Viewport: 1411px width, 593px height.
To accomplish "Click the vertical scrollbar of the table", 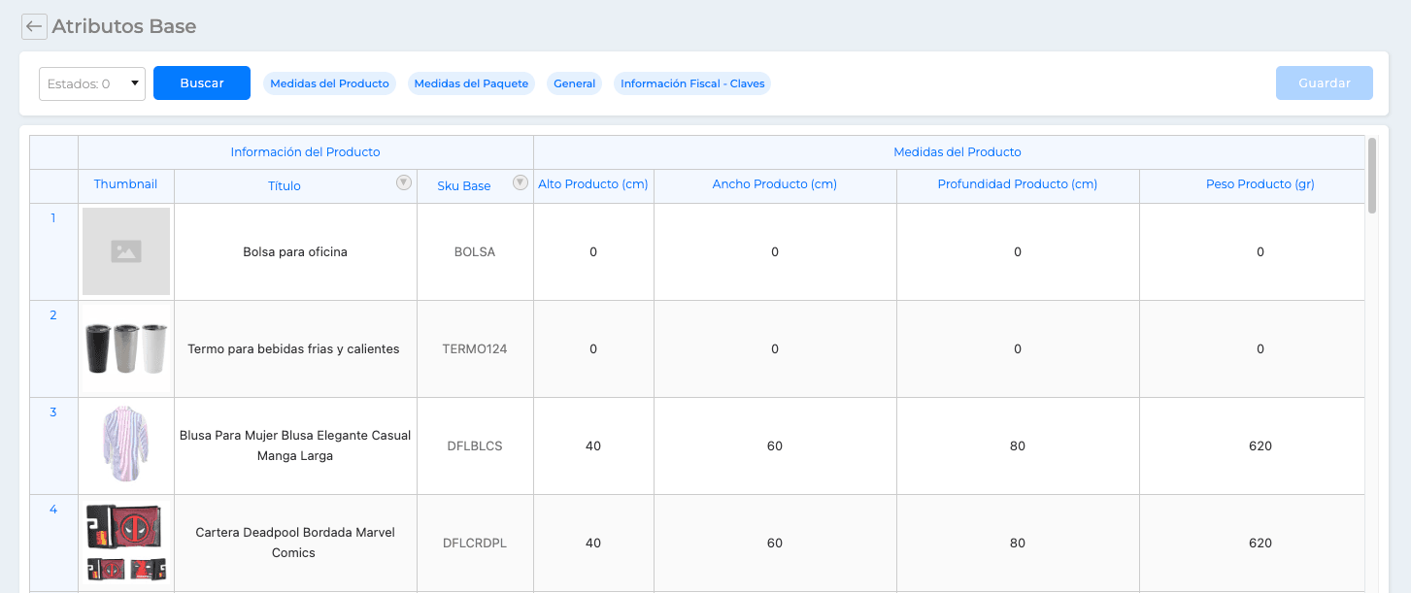I will (1372, 175).
